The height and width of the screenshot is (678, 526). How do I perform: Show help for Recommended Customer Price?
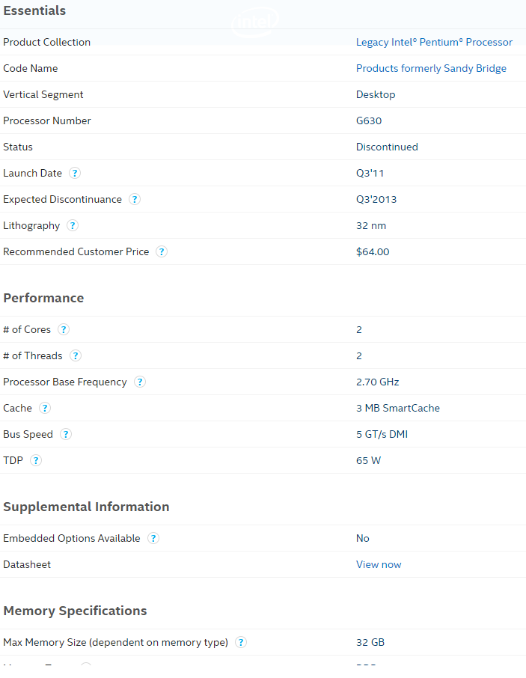point(162,251)
